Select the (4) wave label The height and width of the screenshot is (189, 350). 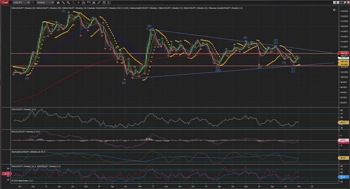(27, 78)
